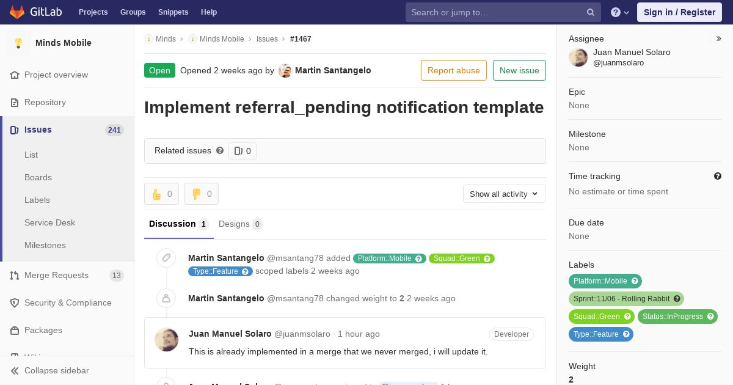Click Minds Mobile breadcrumb link
The height and width of the screenshot is (385, 733).
[222, 39]
